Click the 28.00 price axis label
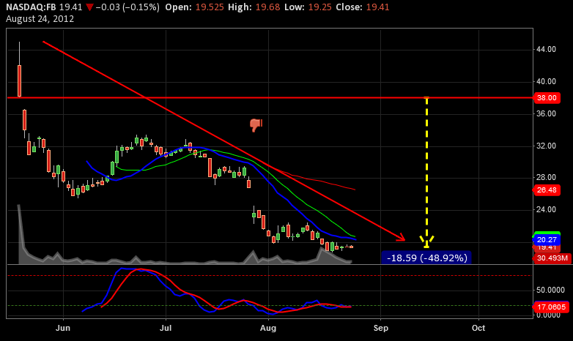This screenshot has height=341, width=573. pos(546,177)
